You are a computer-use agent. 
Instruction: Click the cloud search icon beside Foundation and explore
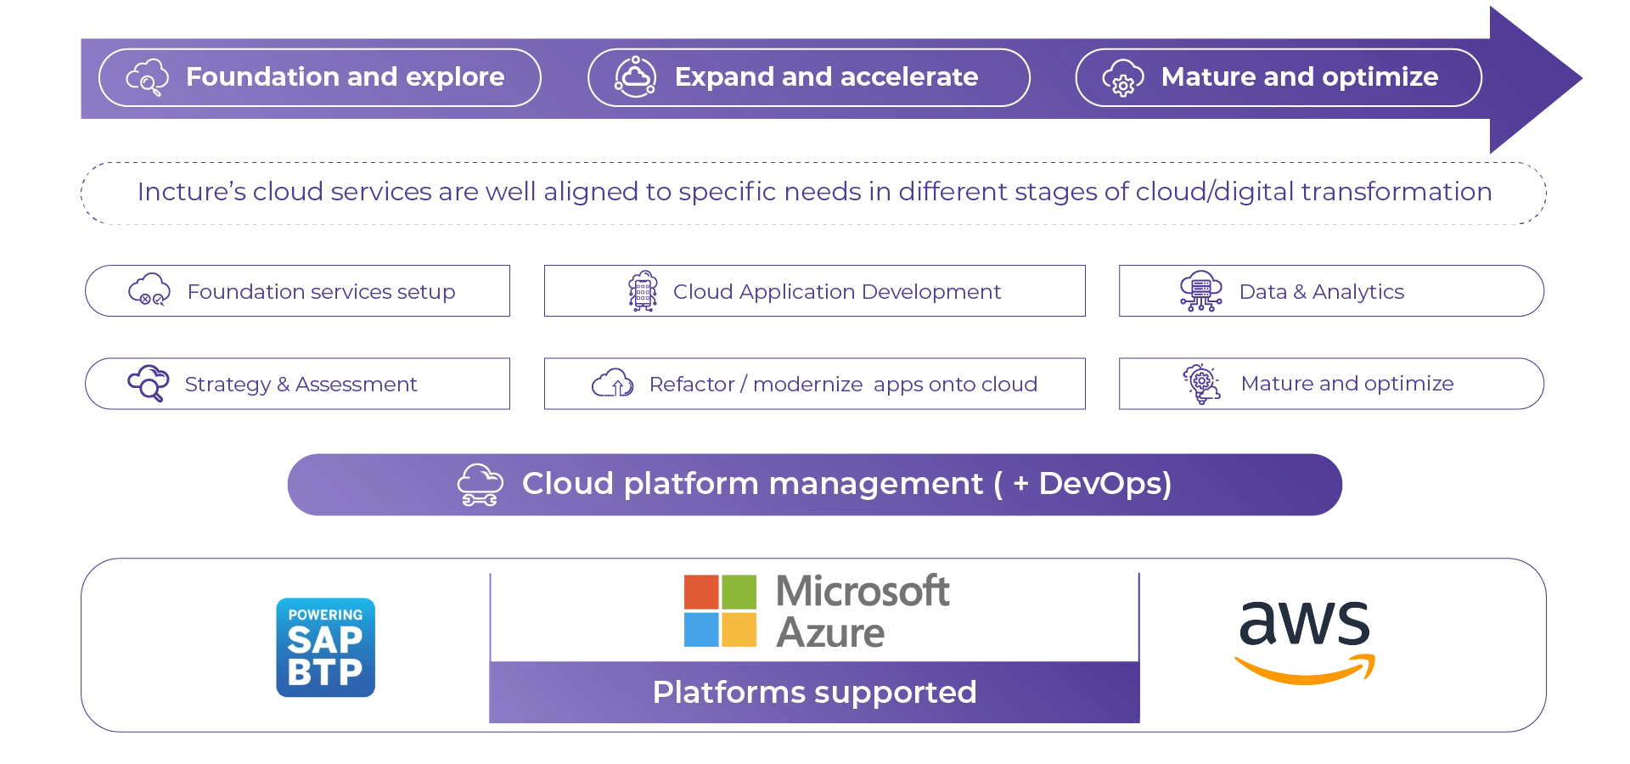click(147, 78)
